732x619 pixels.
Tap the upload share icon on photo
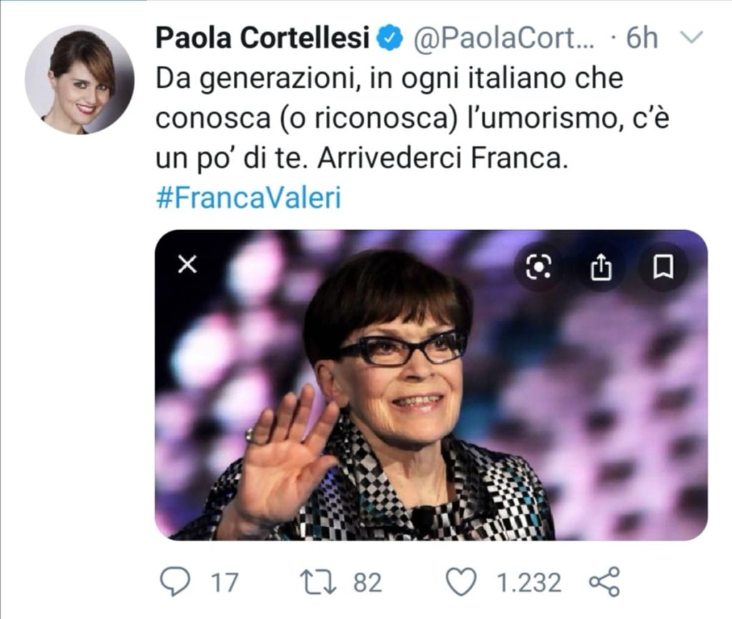(601, 267)
